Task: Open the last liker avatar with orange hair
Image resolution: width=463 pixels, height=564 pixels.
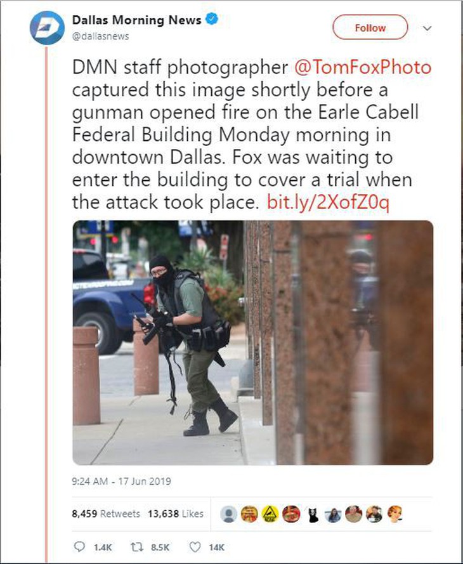Action: coord(395,514)
